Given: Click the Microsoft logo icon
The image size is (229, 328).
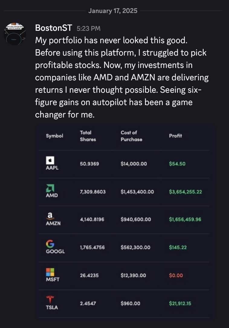Looking at the screenshot, I should 50,271.
